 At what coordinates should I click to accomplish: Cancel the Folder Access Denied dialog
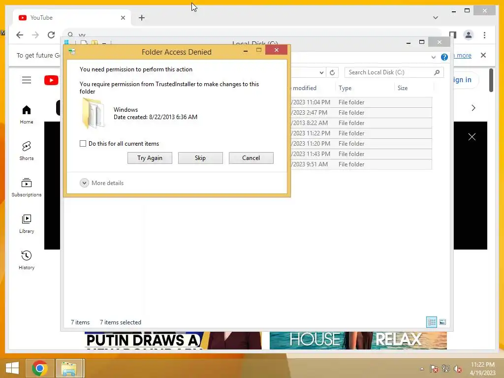tap(251, 158)
